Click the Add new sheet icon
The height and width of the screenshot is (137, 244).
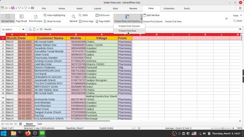(21, 124)
